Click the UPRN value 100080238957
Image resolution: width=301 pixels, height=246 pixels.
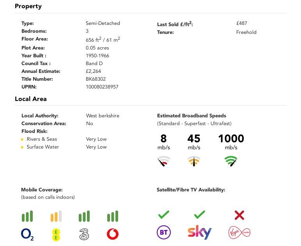tap(102, 87)
